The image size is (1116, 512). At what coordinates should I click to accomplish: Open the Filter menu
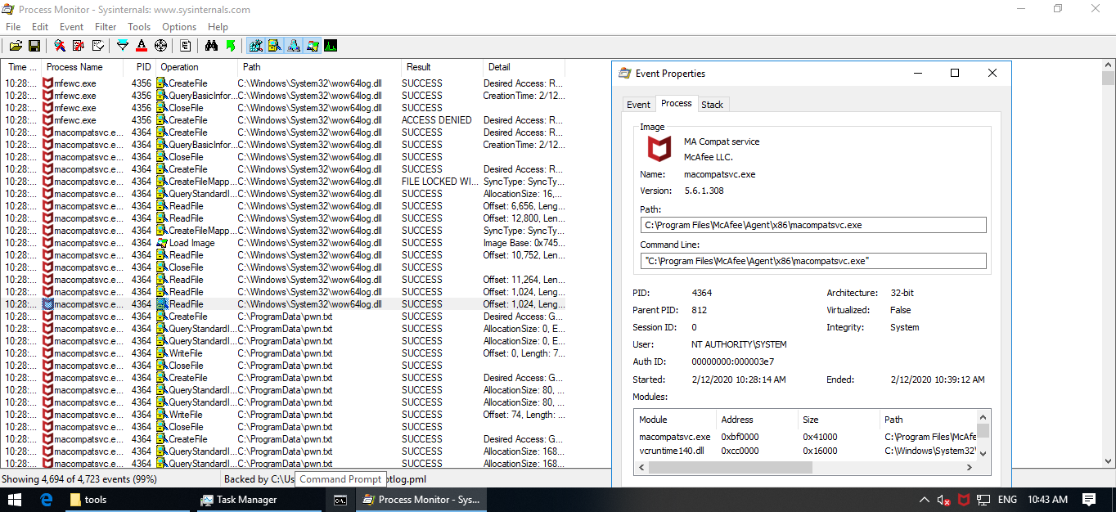click(106, 27)
